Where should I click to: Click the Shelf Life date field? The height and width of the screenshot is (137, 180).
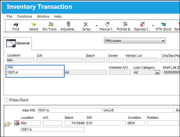(x=171, y=72)
